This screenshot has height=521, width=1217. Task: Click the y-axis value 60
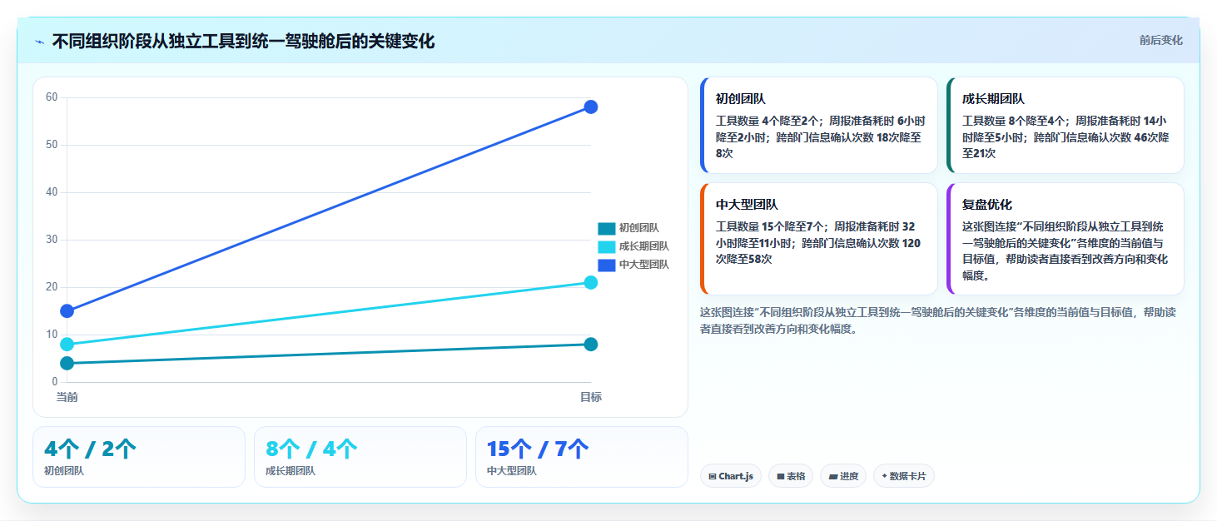click(x=52, y=97)
